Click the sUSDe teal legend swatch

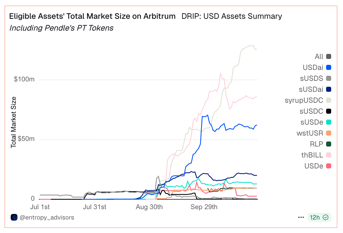[x=328, y=122]
